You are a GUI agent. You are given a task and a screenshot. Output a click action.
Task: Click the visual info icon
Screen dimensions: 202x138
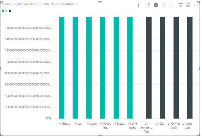click(139, 5)
